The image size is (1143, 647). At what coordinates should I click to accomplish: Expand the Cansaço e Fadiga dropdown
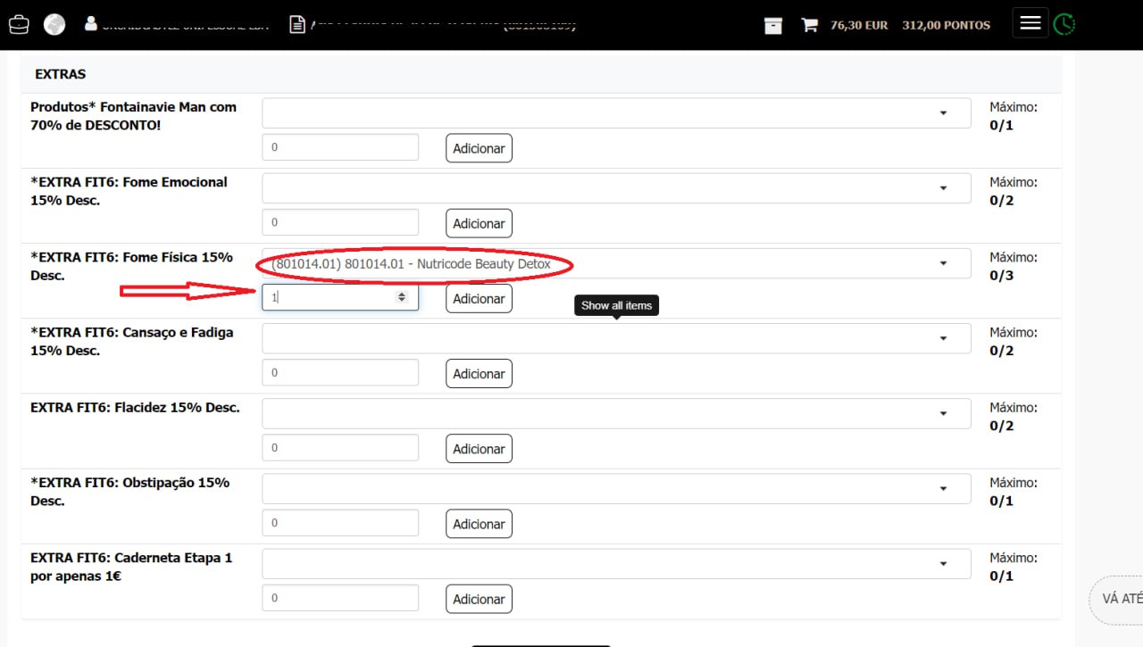615,338
